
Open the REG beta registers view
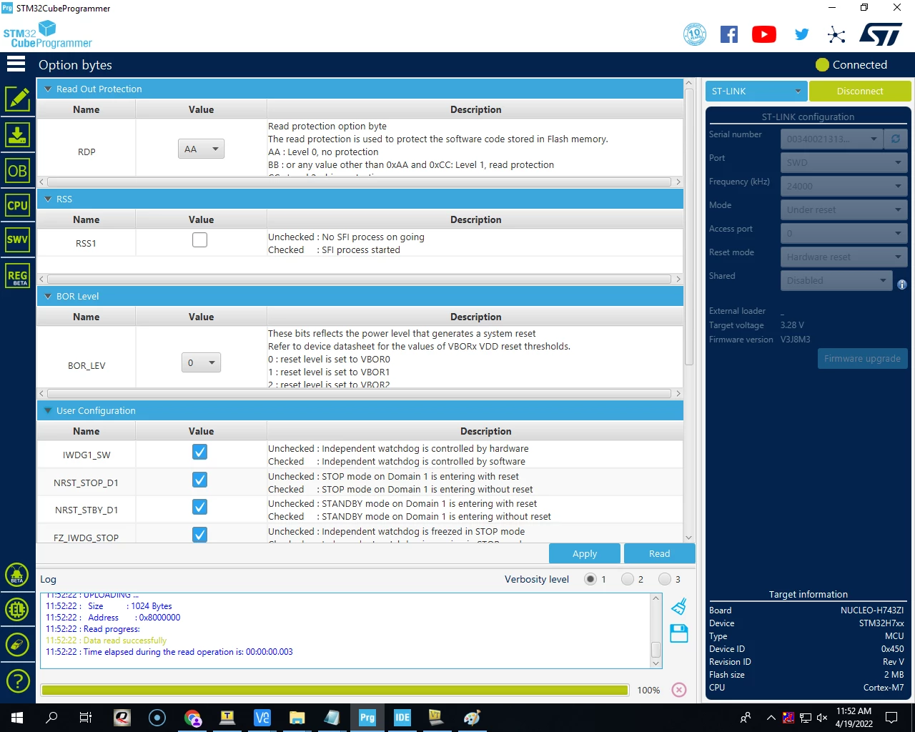pyautogui.click(x=17, y=276)
